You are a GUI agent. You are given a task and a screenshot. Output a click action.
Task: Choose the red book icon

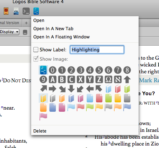118,89
